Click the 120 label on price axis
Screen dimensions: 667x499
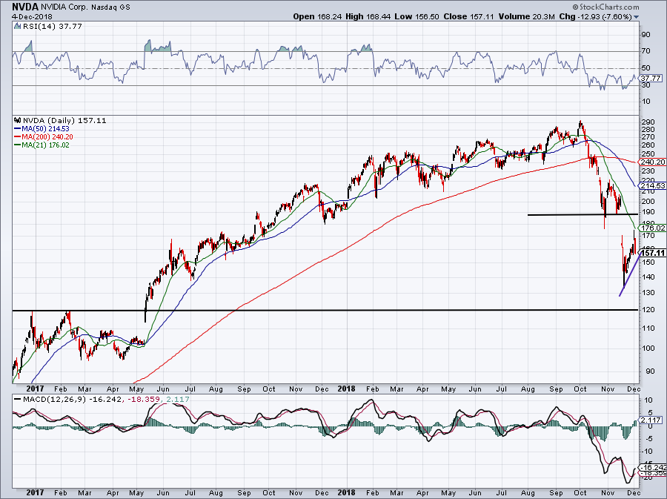pyautogui.click(x=649, y=310)
